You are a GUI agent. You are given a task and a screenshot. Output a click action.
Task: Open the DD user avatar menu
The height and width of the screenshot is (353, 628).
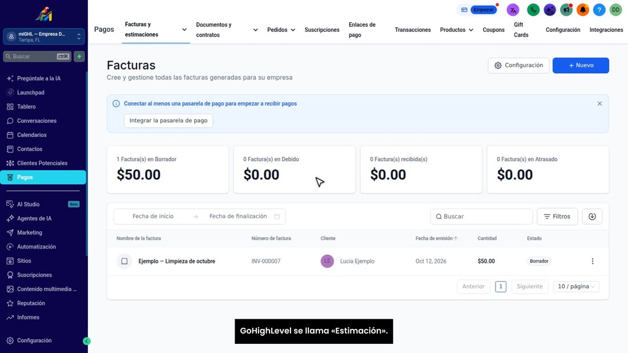[615, 10]
